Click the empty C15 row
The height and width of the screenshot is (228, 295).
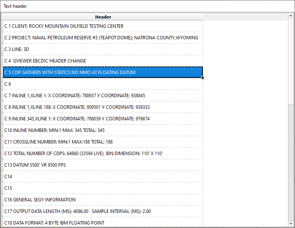coord(103,188)
